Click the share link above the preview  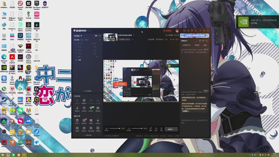176,35
